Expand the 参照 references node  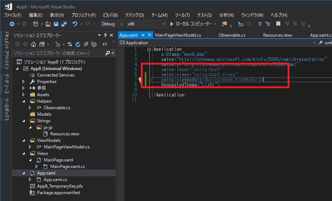(x=24, y=88)
